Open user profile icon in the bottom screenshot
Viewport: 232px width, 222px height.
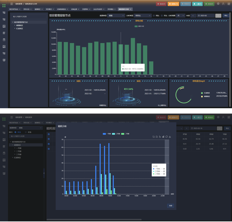point(223,117)
